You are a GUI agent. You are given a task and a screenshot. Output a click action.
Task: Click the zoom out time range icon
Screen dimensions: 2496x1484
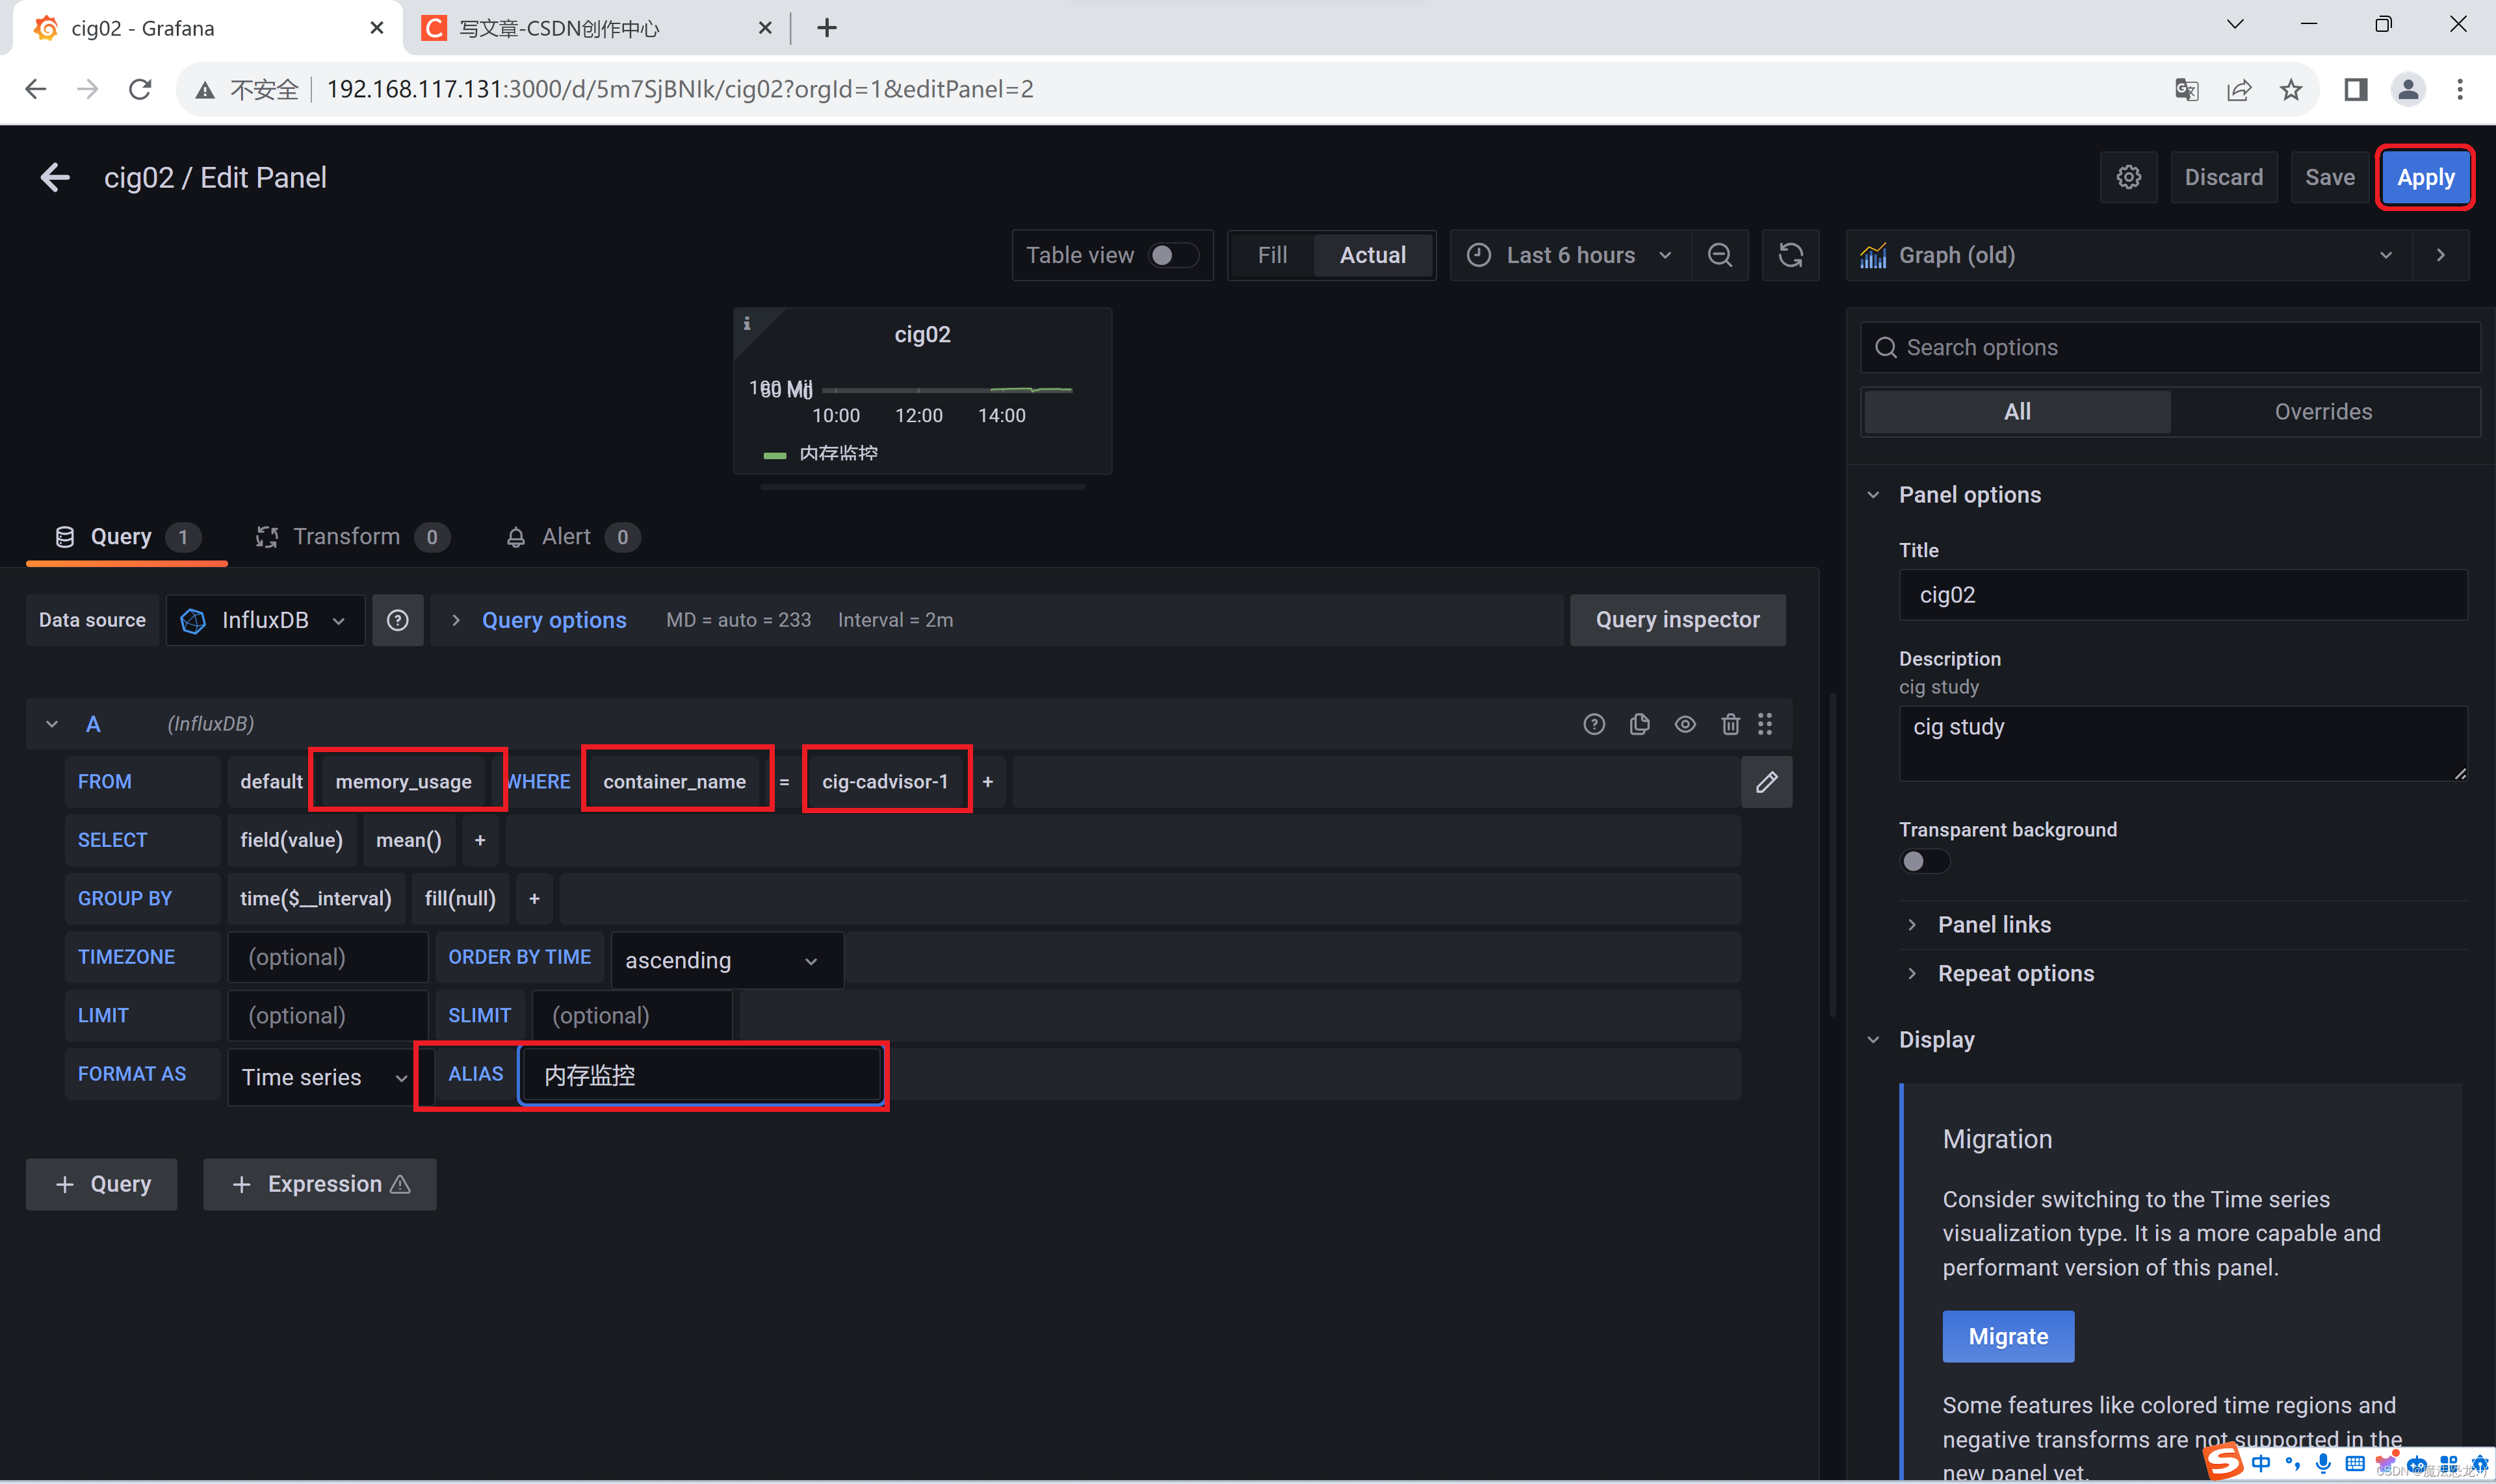[1719, 255]
